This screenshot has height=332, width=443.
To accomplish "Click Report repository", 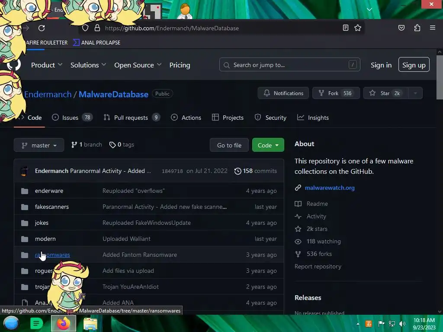I will click(x=318, y=266).
